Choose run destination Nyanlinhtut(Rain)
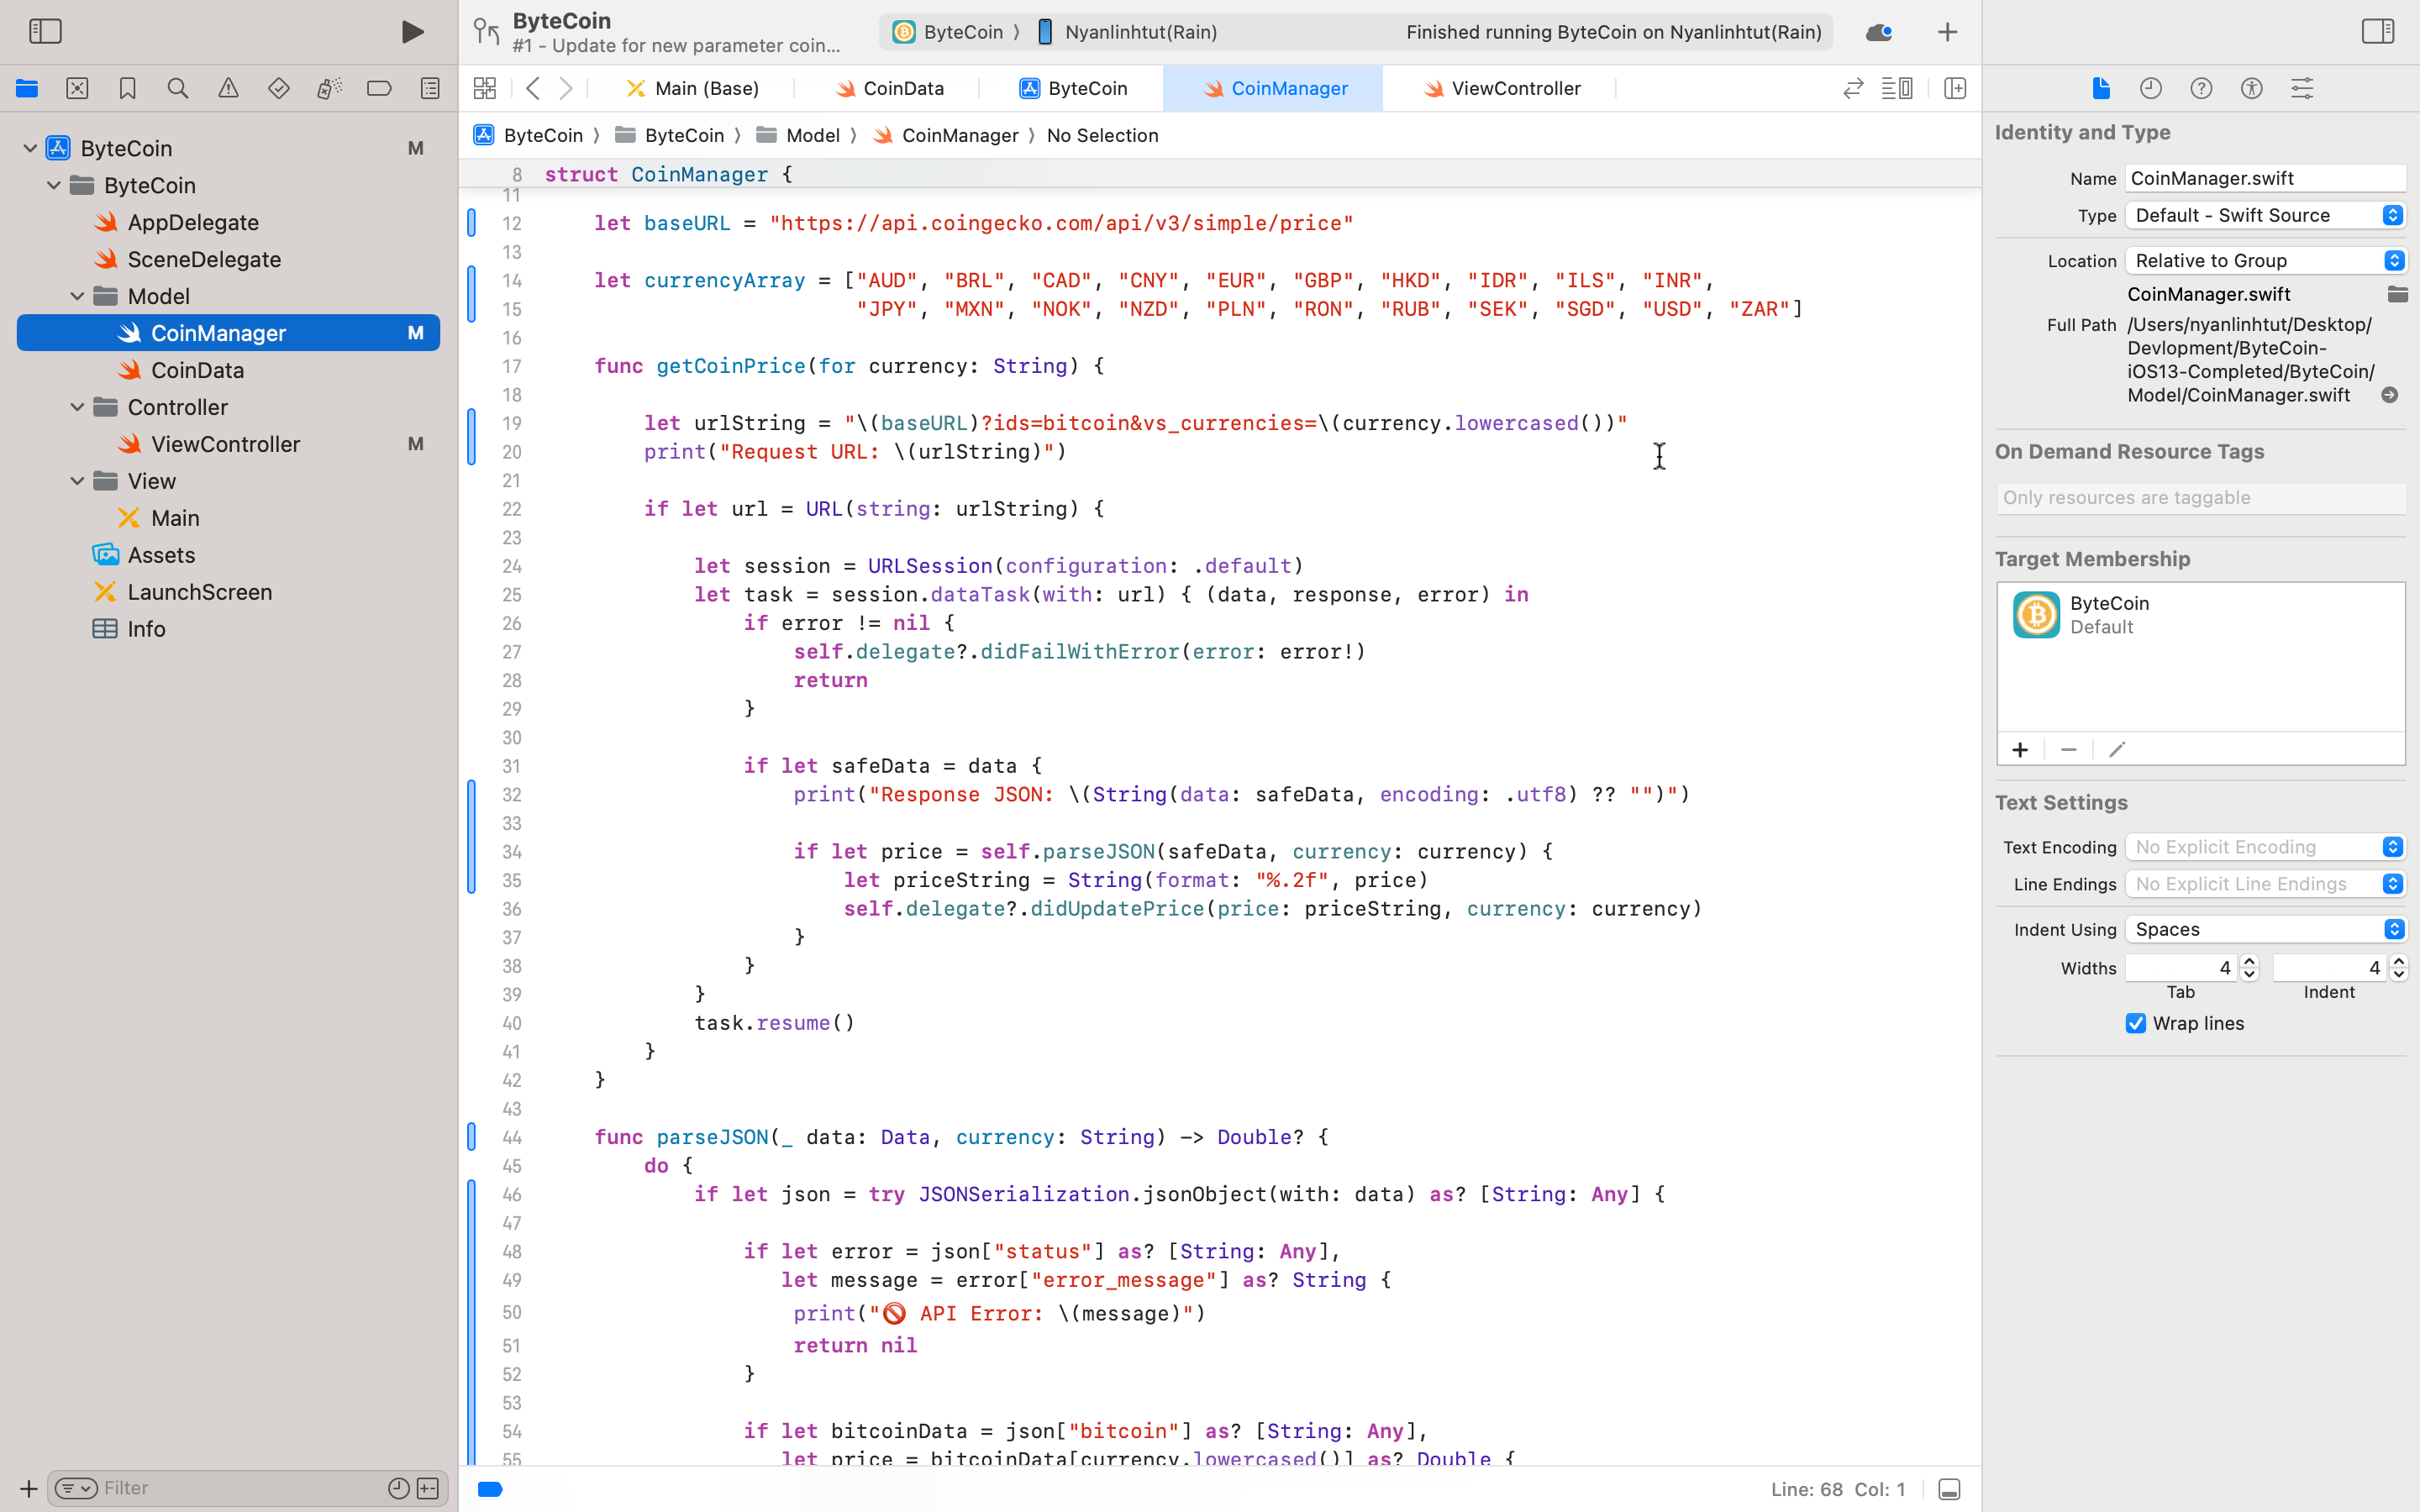2420x1512 pixels. tap(1126, 32)
